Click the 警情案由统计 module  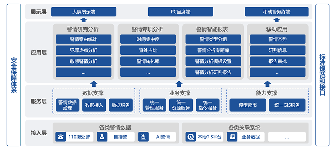coord(84,39)
